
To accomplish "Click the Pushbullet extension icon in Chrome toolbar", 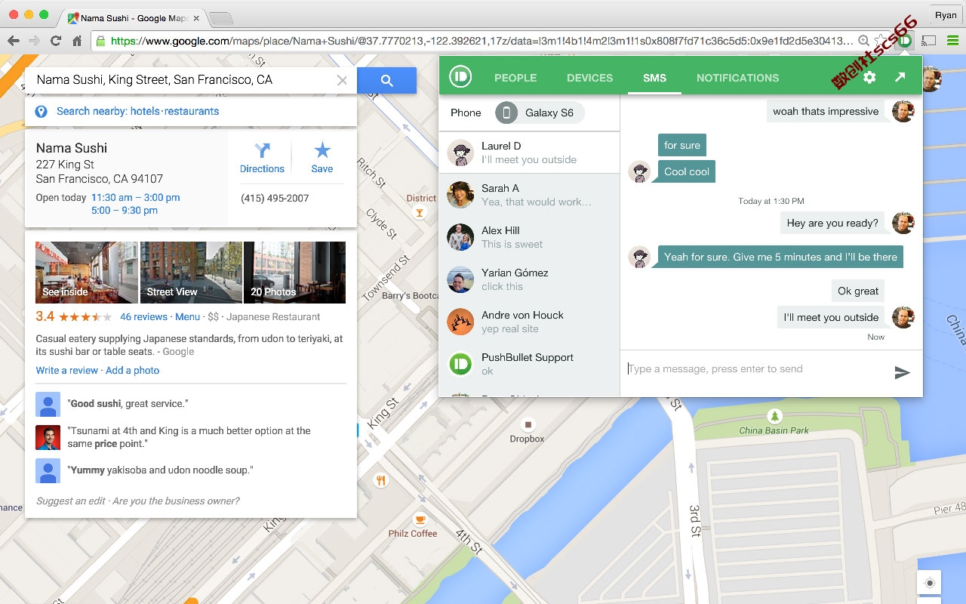I will 905,41.
